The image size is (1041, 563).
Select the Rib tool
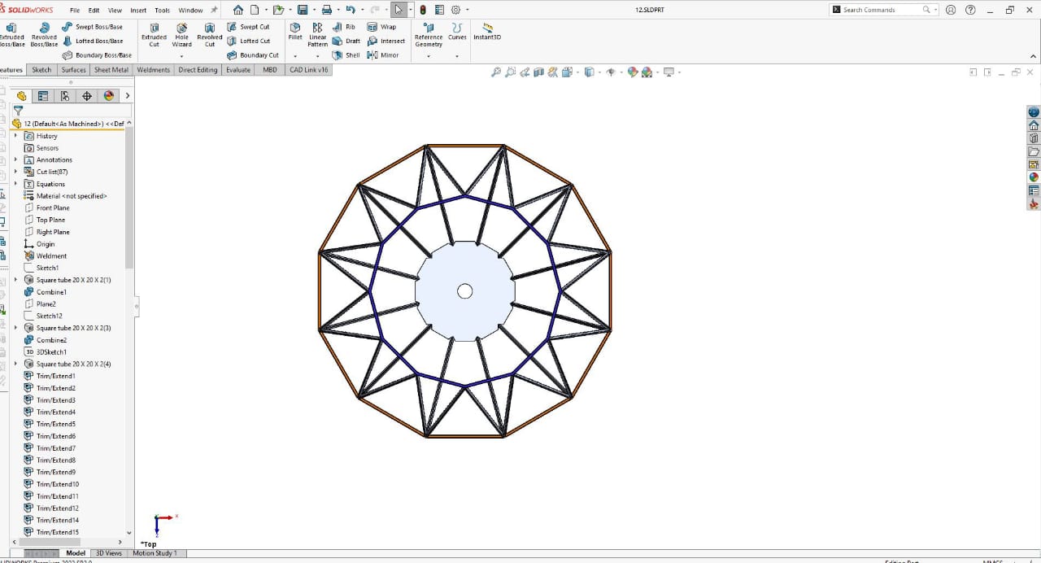pyautogui.click(x=344, y=27)
